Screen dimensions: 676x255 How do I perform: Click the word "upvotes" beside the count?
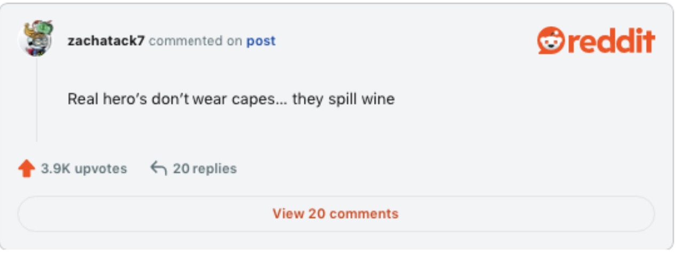click(101, 169)
